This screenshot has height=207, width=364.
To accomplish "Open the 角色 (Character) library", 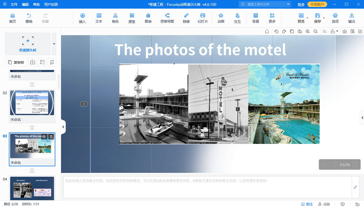I will pos(115,18).
